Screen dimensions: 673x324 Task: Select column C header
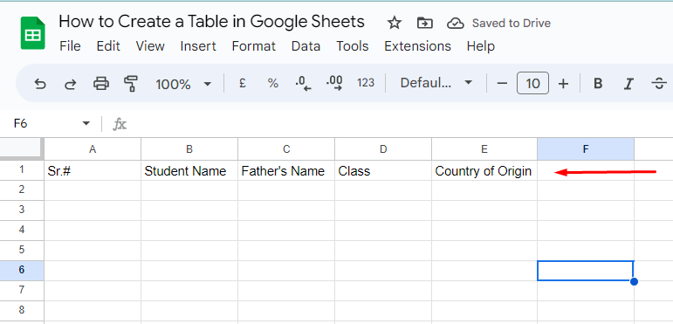(286, 149)
